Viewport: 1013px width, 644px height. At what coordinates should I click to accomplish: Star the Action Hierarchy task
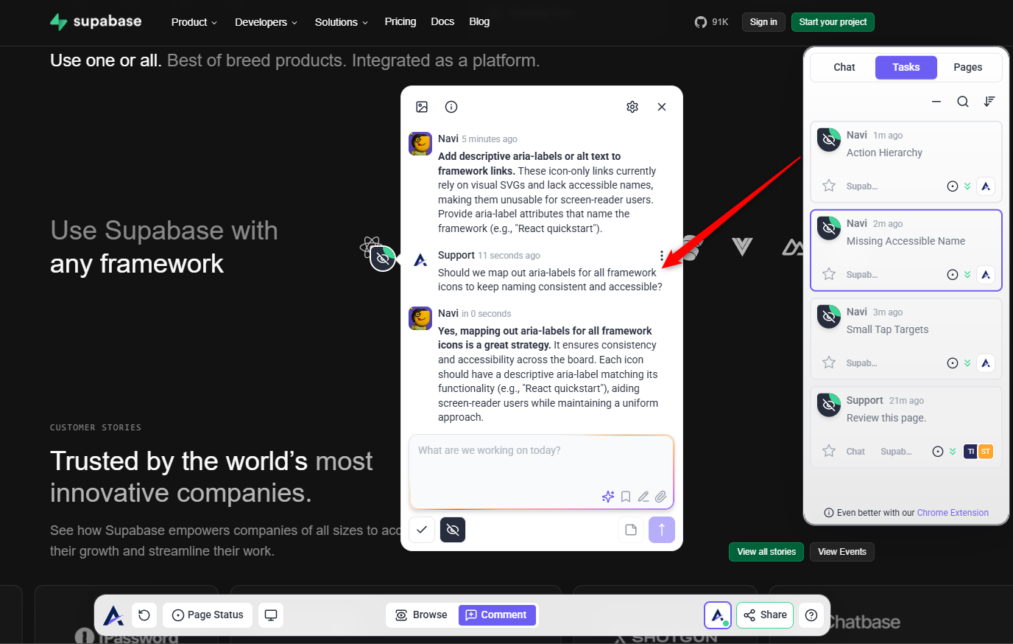[829, 186]
